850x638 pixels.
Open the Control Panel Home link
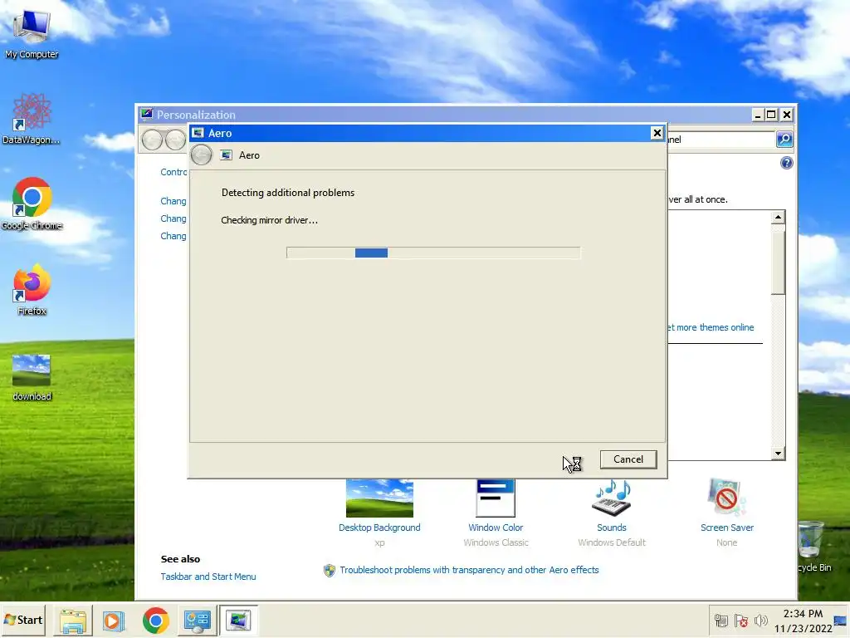point(173,172)
